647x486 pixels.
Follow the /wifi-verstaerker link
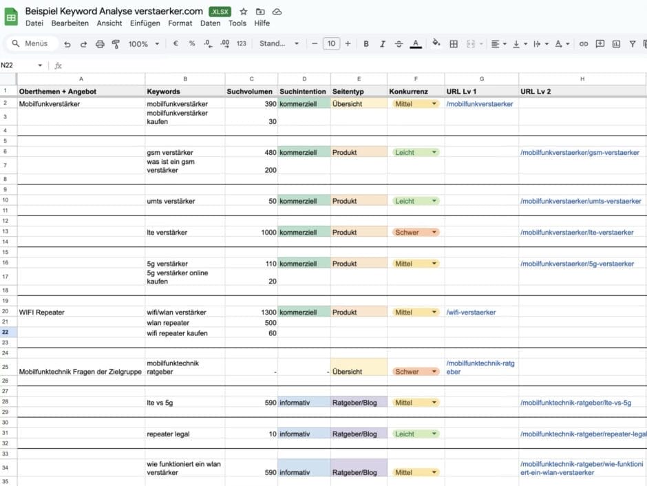coord(471,313)
